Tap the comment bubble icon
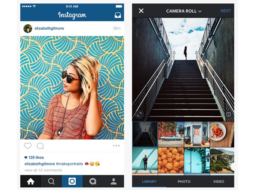Image resolution: width=258 pixels, height=190 pixels. click(40, 146)
